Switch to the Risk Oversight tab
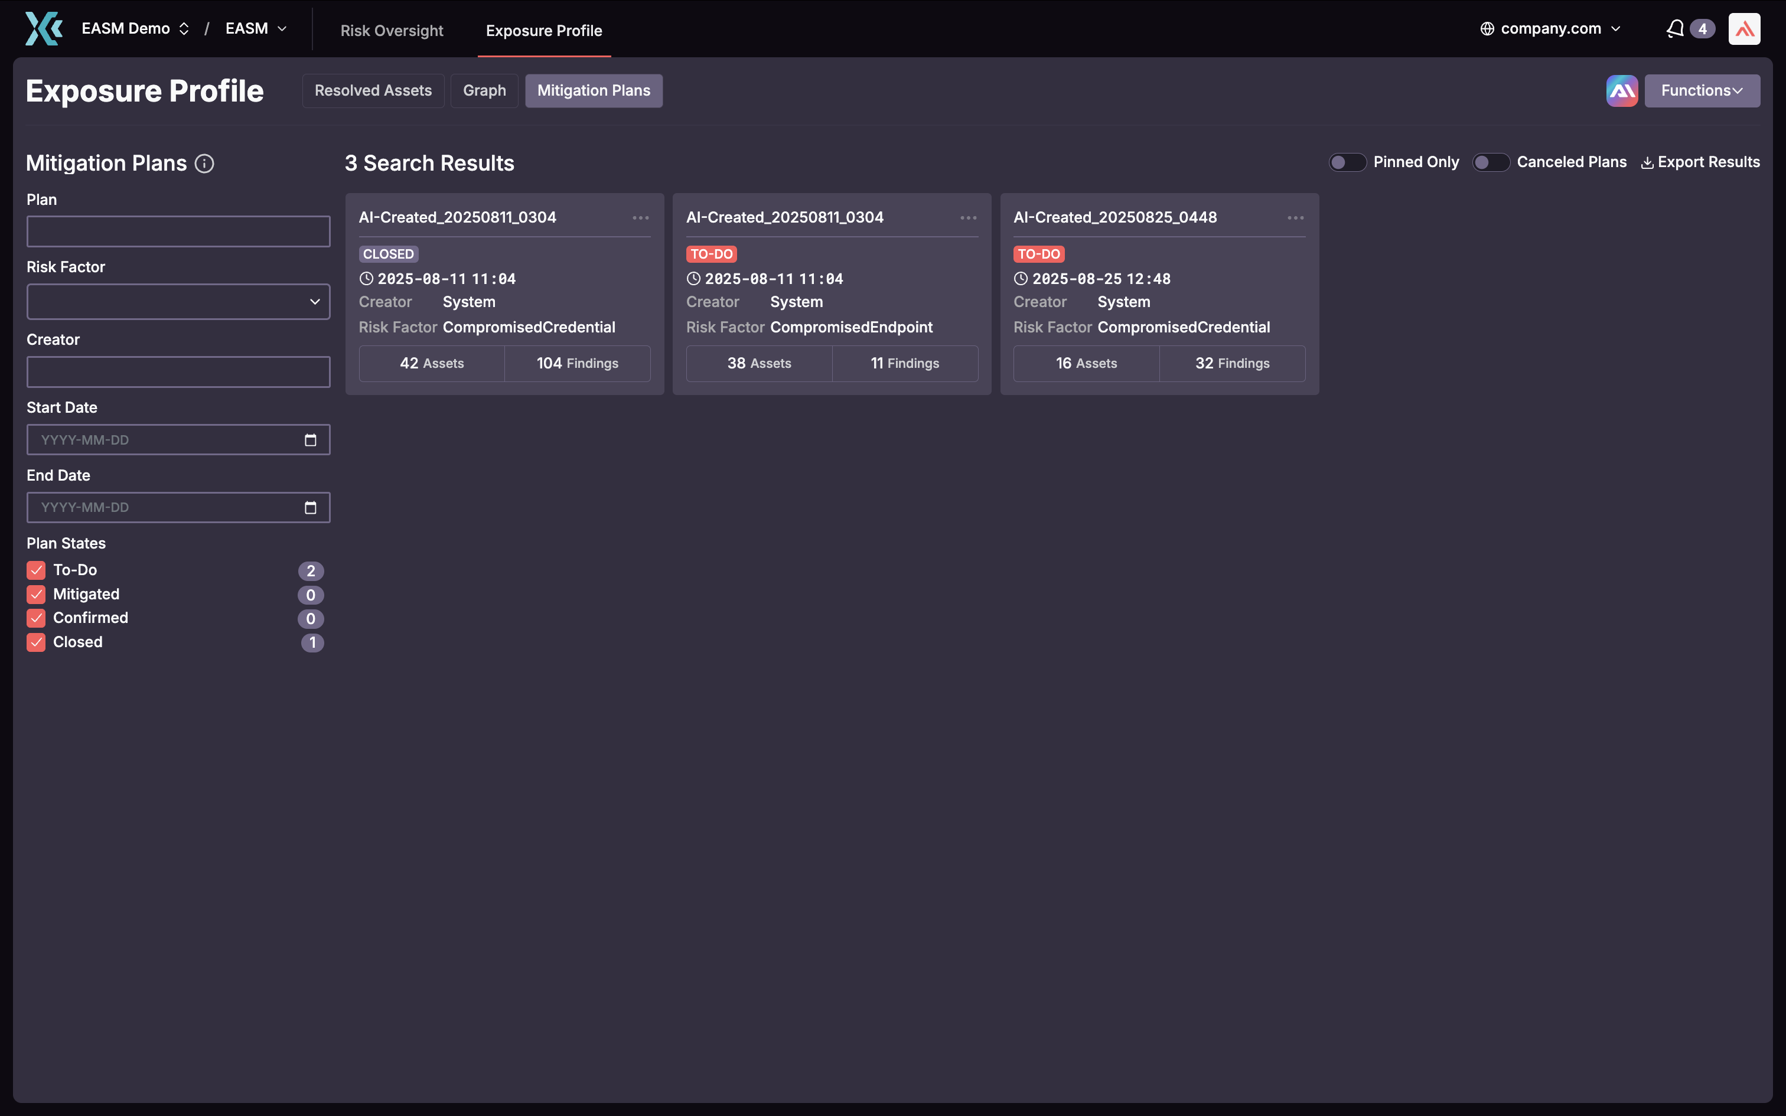The image size is (1786, 1116). (x=392, y=30)
